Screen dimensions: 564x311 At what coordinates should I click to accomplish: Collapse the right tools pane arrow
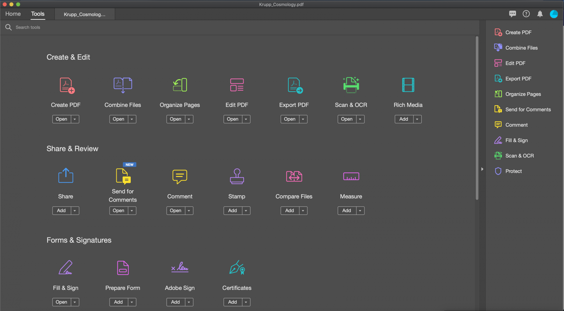tap(482, 169)
